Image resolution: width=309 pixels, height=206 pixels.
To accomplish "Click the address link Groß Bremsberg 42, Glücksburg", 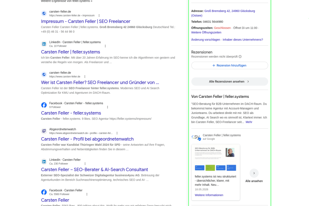I will 223,13.
